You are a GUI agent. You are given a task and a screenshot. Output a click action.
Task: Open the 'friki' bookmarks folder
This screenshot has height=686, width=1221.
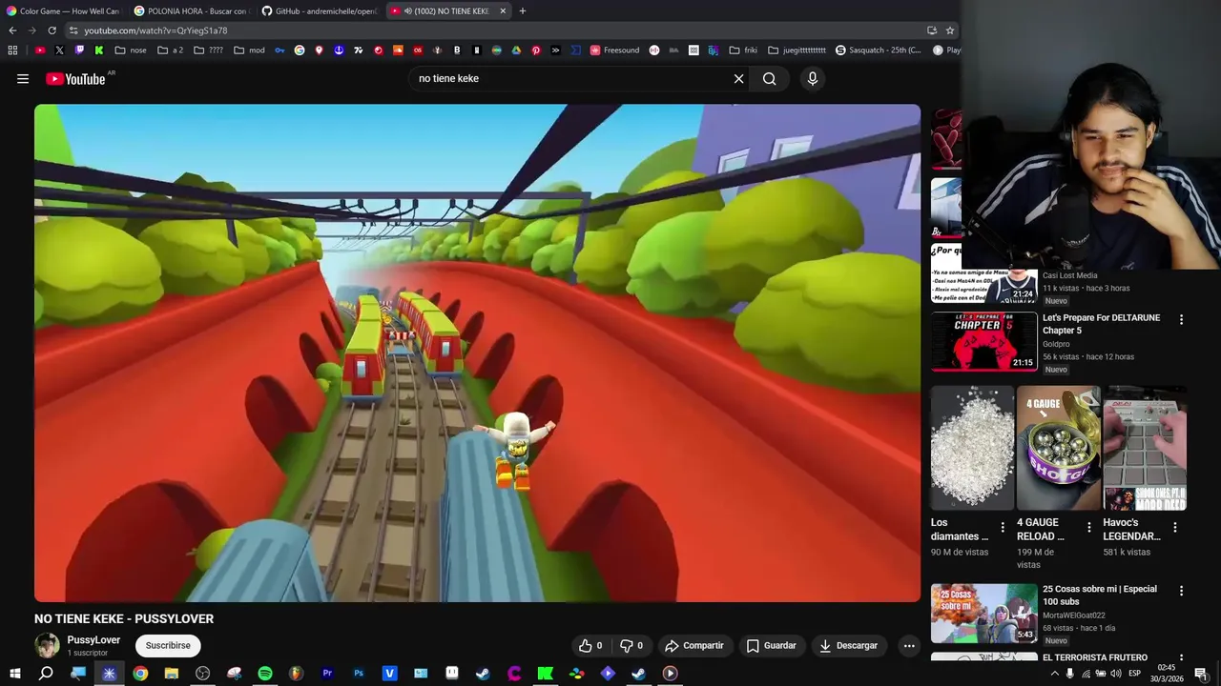[743, 50]
